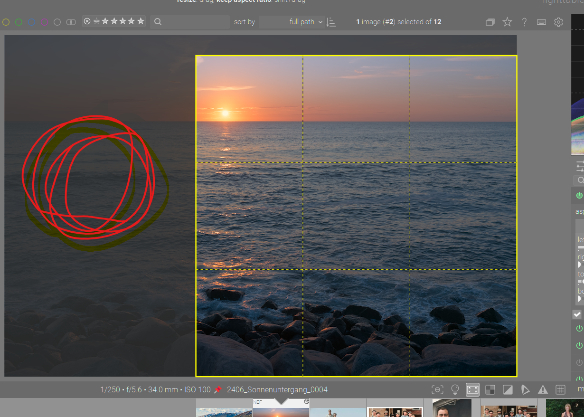This screenshot has height=417, width=584.
Task: Disable the crop module power toggle
Action: pyautogui.click(x=579, y=195)
